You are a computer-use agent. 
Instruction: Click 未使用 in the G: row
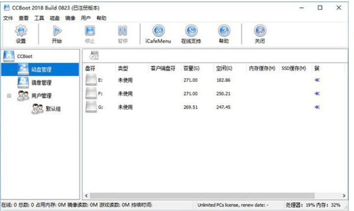click(x=125, y=107)
